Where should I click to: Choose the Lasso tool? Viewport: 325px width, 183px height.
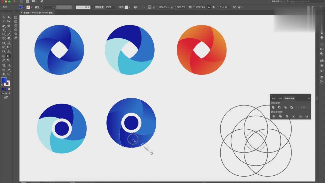click(x=8, y=21)
